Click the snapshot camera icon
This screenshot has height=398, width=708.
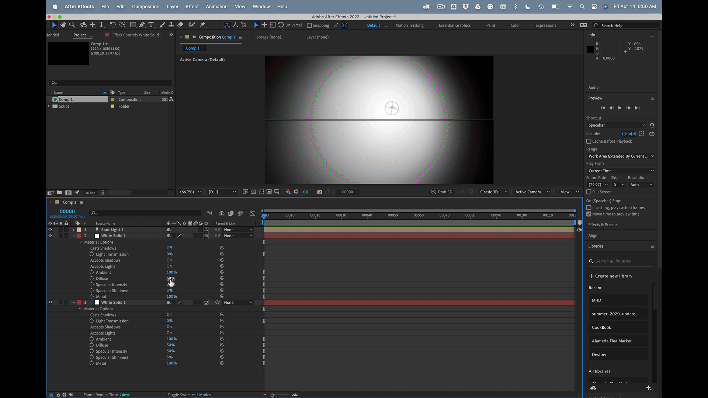tap(319, 192)
